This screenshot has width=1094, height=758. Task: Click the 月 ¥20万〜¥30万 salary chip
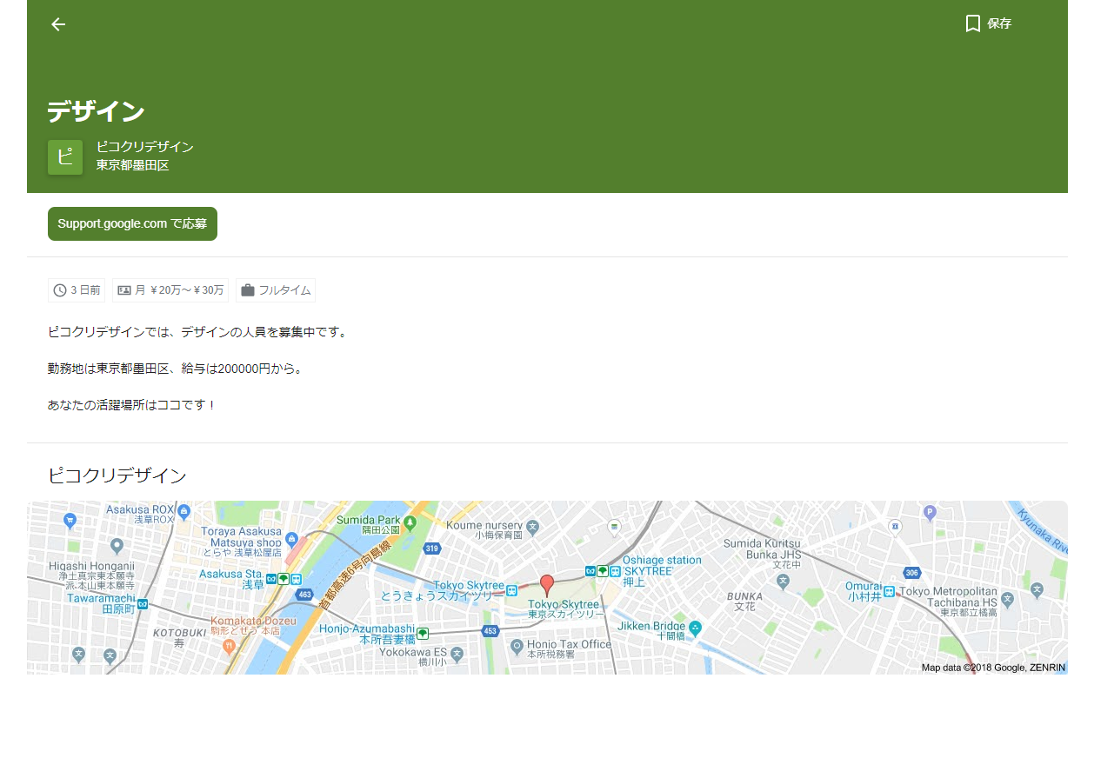click(170, 290)
